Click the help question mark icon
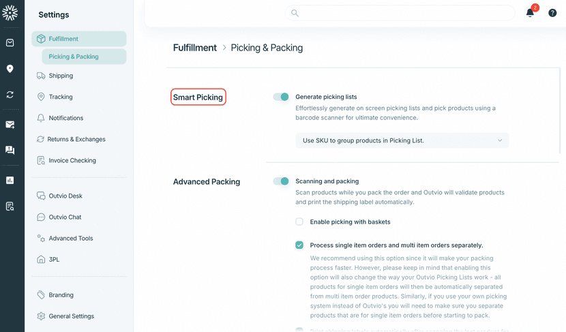This screenshot has height=332, width=566. tap(552, 13)
